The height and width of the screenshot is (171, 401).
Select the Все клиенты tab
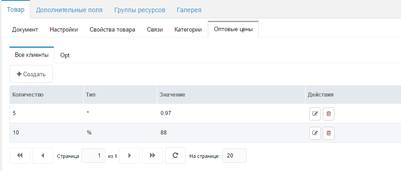coord(32,55)
